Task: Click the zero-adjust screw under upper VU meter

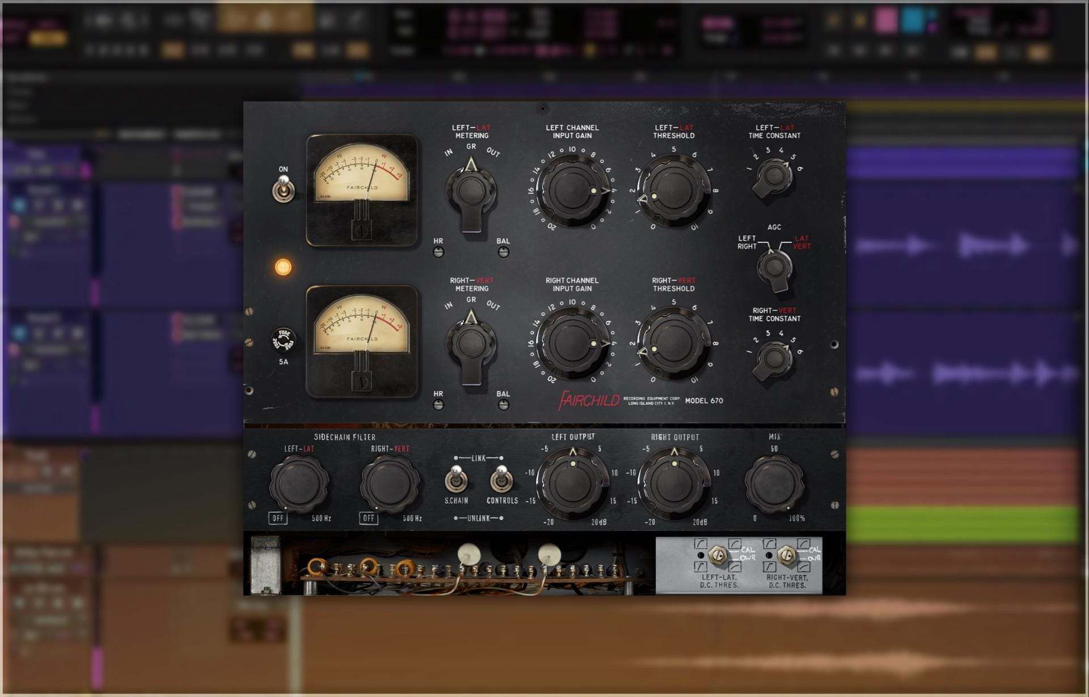Action: point(361,231)
